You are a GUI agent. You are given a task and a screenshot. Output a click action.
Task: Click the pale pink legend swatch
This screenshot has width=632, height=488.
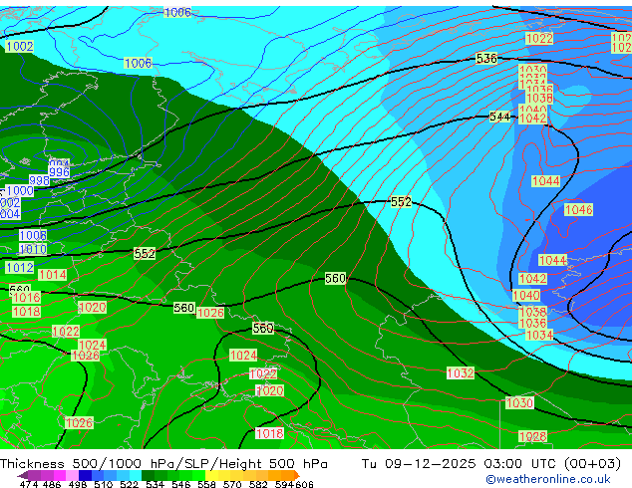(72, 475)
